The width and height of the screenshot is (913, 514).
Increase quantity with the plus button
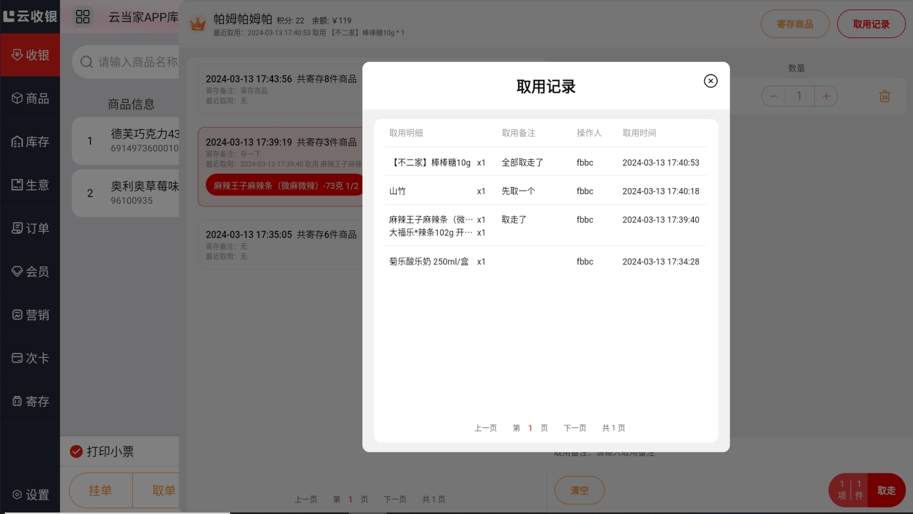[826, 96]
